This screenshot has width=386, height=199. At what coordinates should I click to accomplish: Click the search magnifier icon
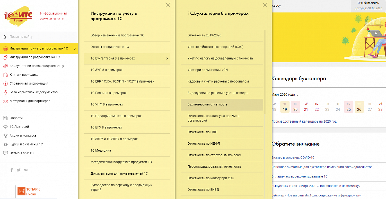(4, 37)
